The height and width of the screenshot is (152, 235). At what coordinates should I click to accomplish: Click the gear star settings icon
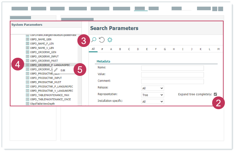coord(110,40)
